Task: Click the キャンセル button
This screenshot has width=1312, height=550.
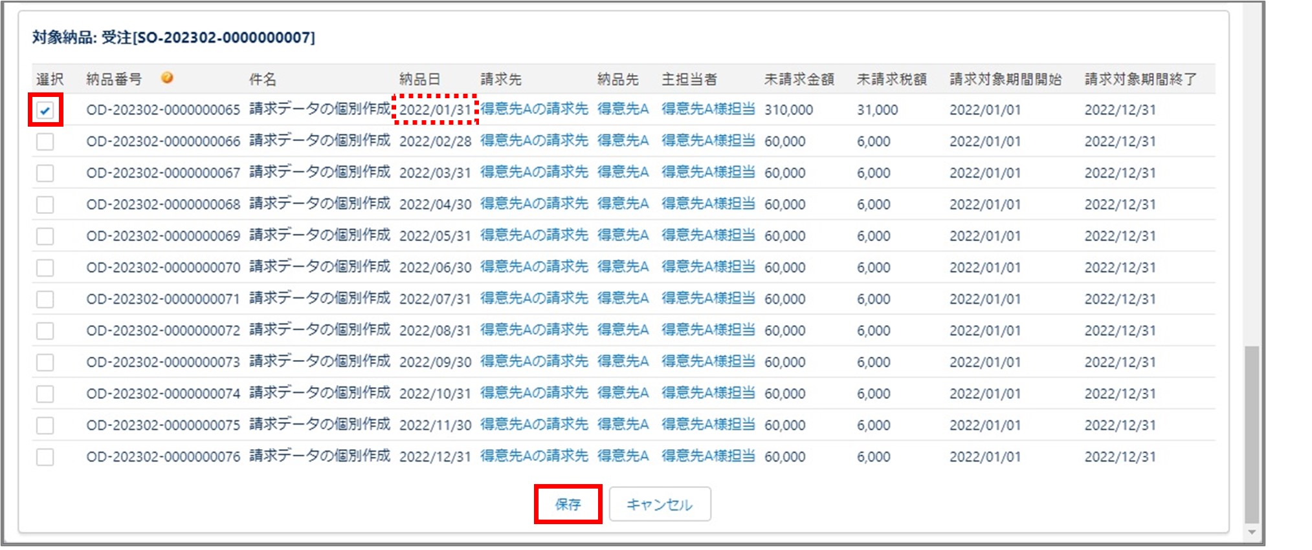Action: pos(660,504)
